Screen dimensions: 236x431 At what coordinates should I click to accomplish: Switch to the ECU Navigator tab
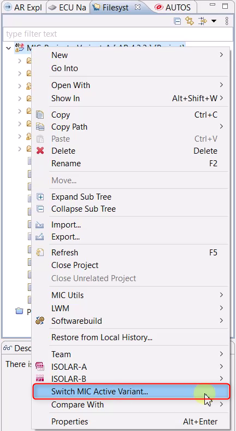(68, 7)
